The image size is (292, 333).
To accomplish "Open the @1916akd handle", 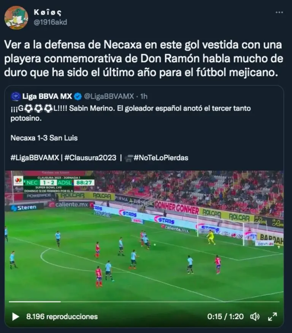I will [x=51, y=22].
